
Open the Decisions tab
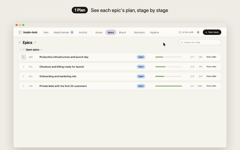coord(139,32)
